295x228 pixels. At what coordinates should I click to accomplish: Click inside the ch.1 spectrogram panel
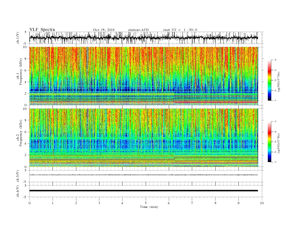[x=143, y=76]
